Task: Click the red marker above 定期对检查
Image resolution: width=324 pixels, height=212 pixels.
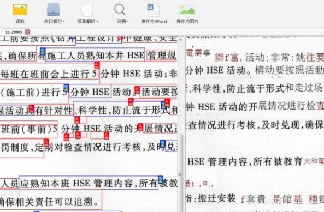Action: [x=46, y=142]
